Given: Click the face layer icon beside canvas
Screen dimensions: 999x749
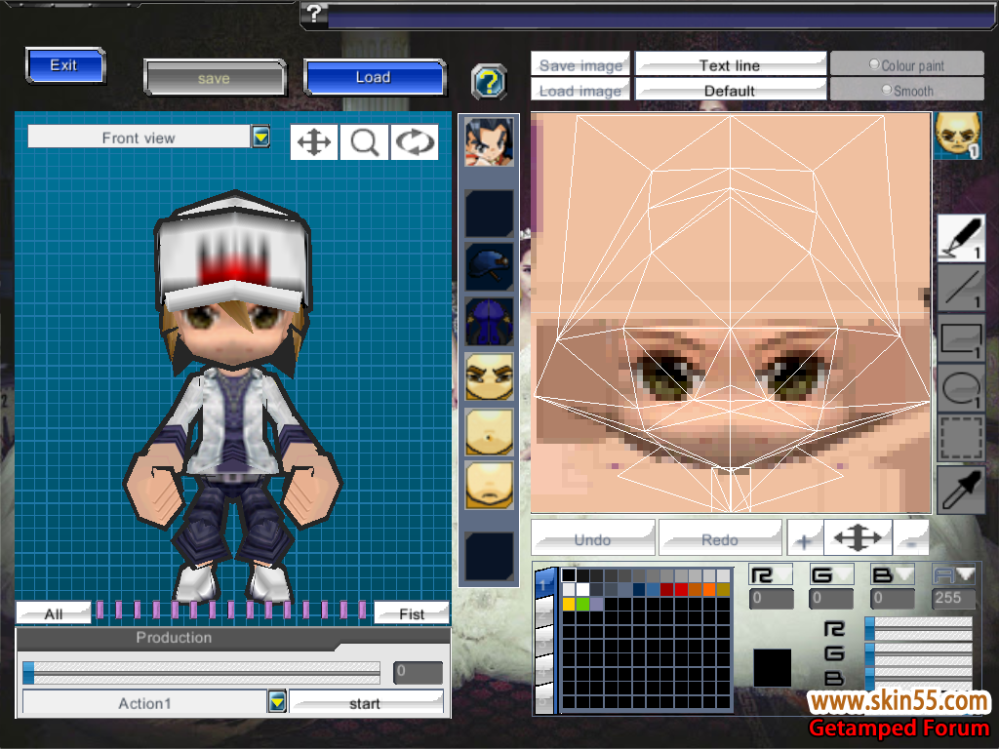Looking at the screenshot, I should coord(958,135).
